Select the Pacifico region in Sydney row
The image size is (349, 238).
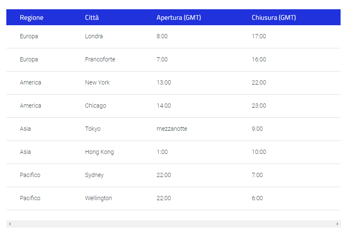pyautogui.click(x=30, y=175)
